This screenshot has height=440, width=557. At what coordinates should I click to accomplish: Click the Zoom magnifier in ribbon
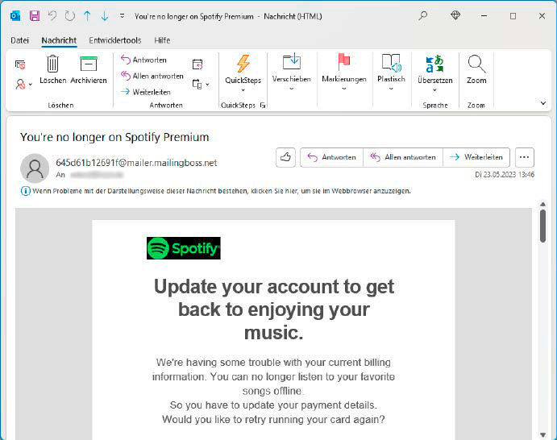click(x=476, y=69)
